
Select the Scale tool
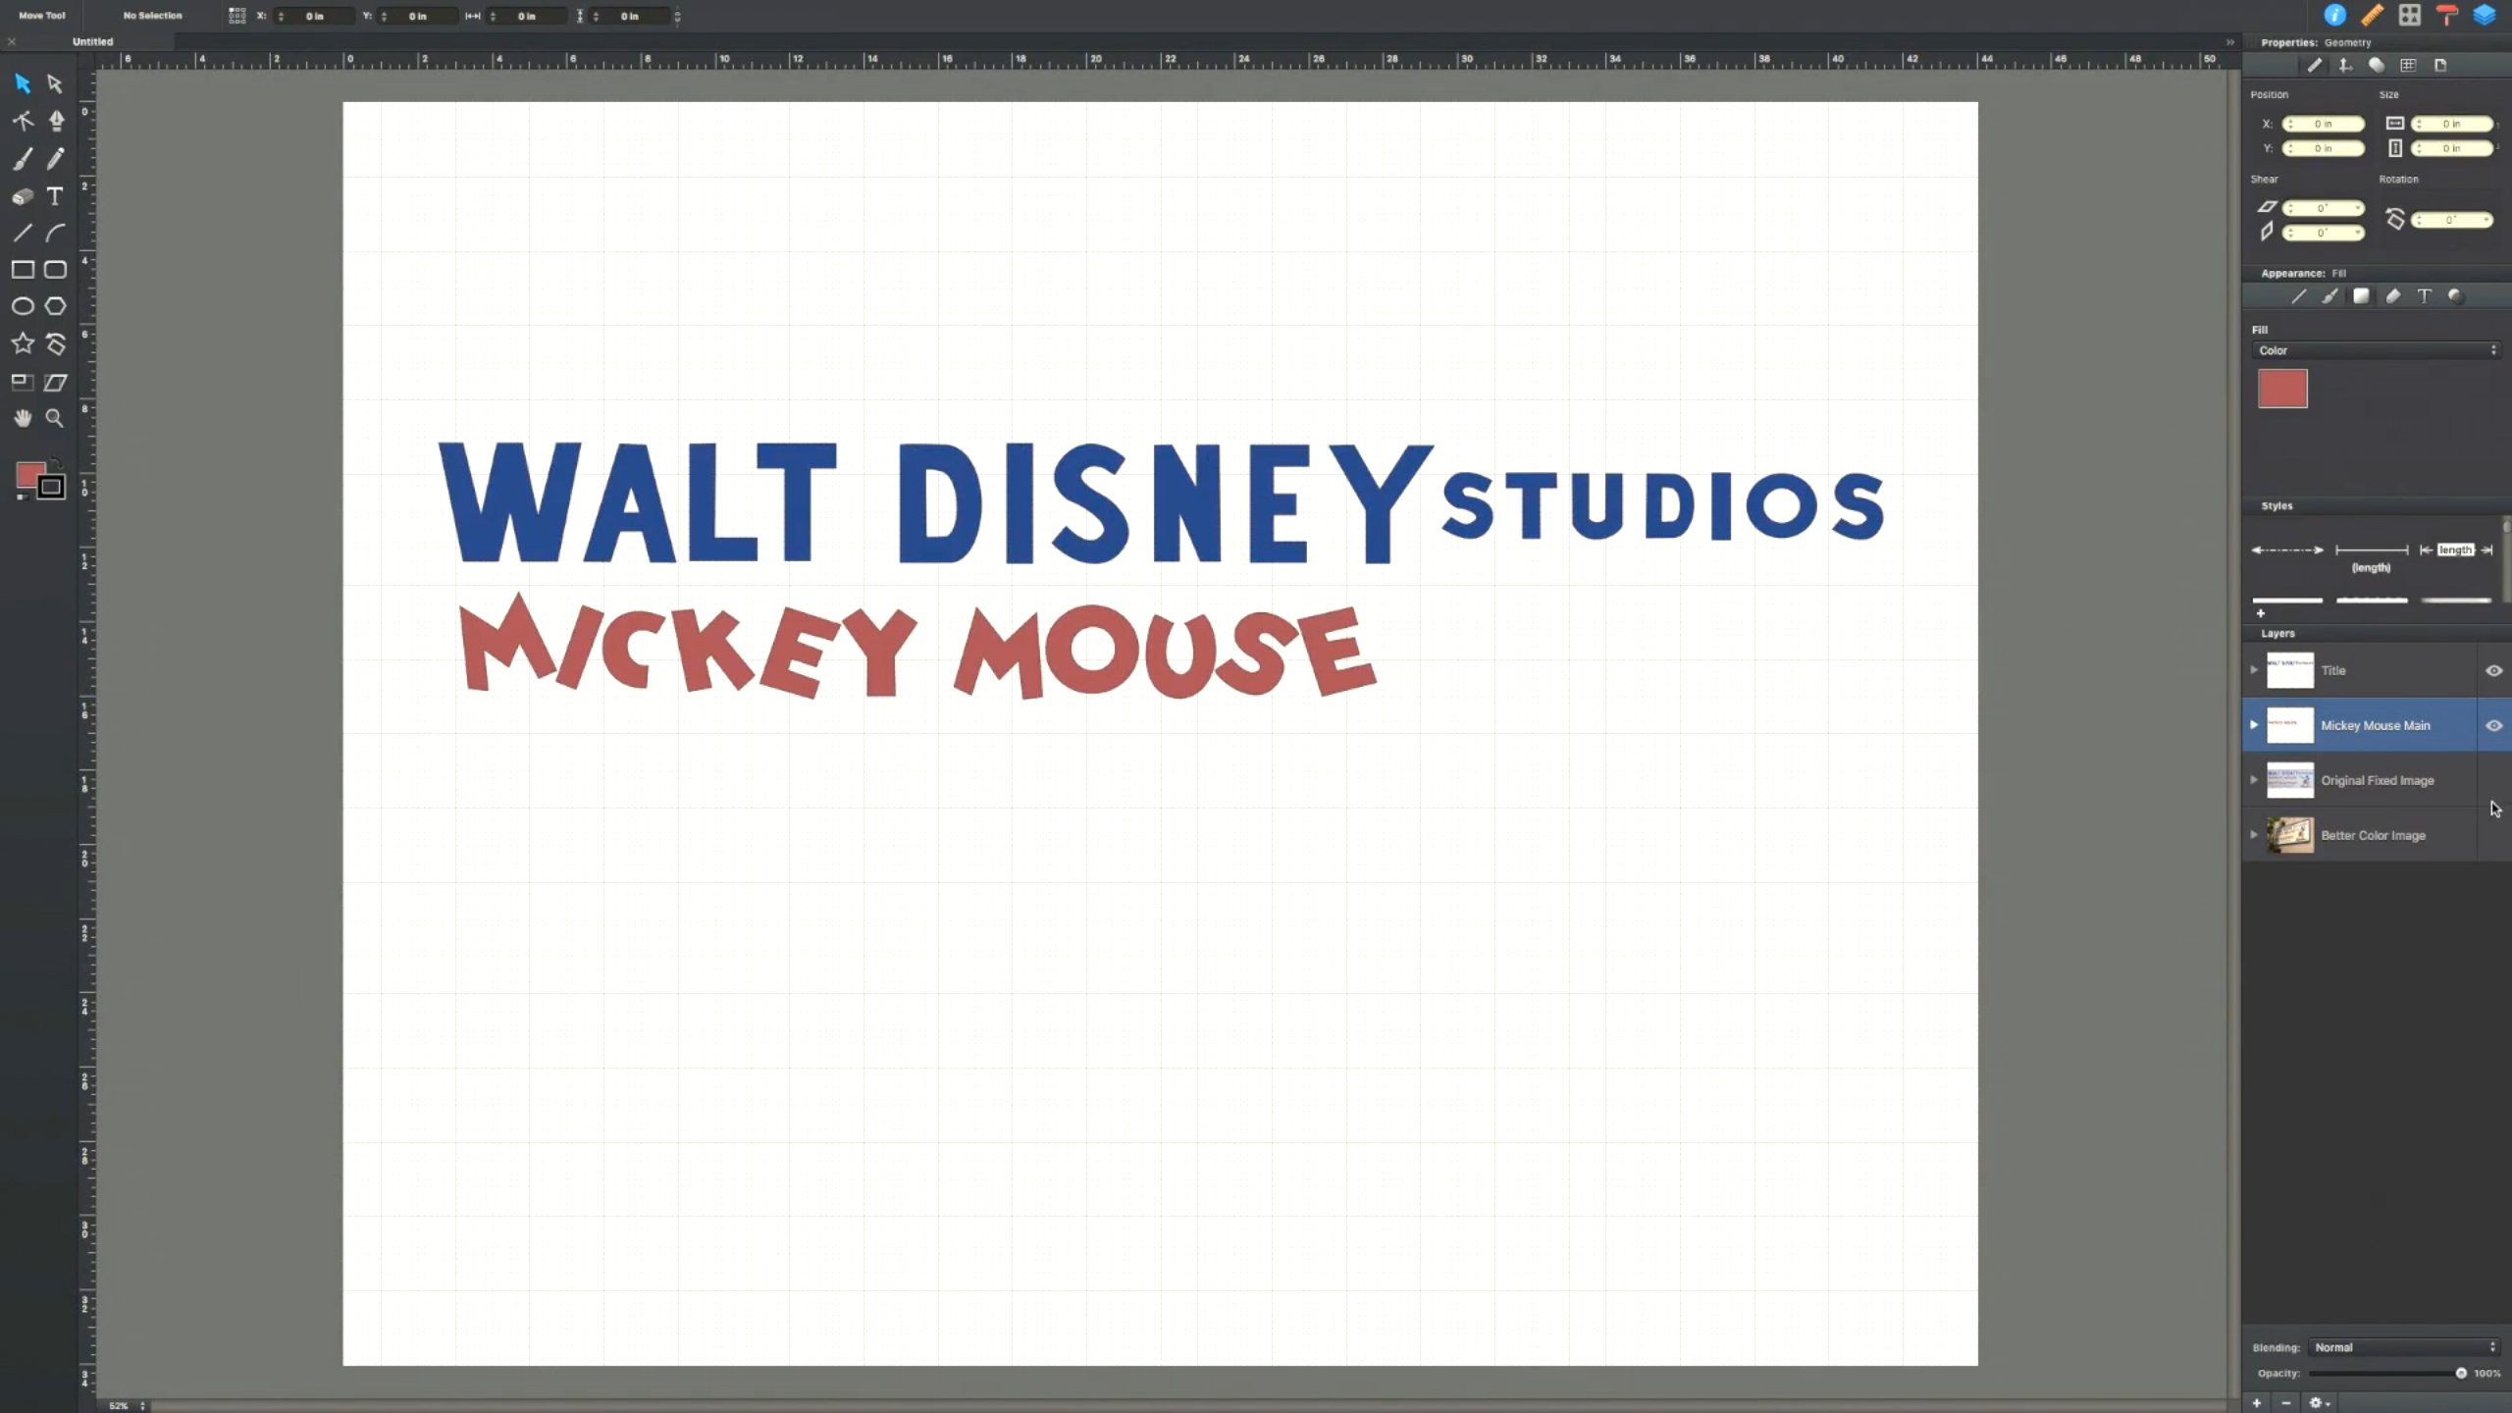point(23,382)
